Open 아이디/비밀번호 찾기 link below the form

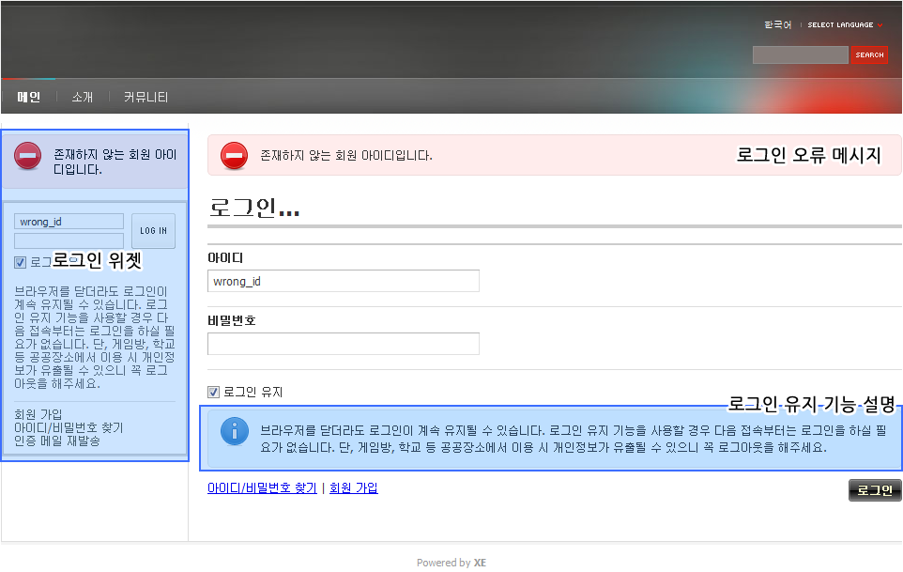(x=262, y=488)
